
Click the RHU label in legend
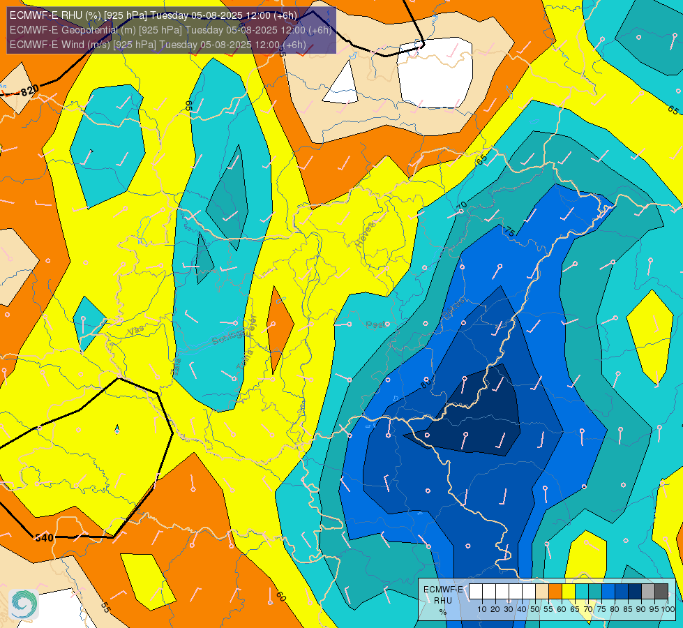click(442, 601)
